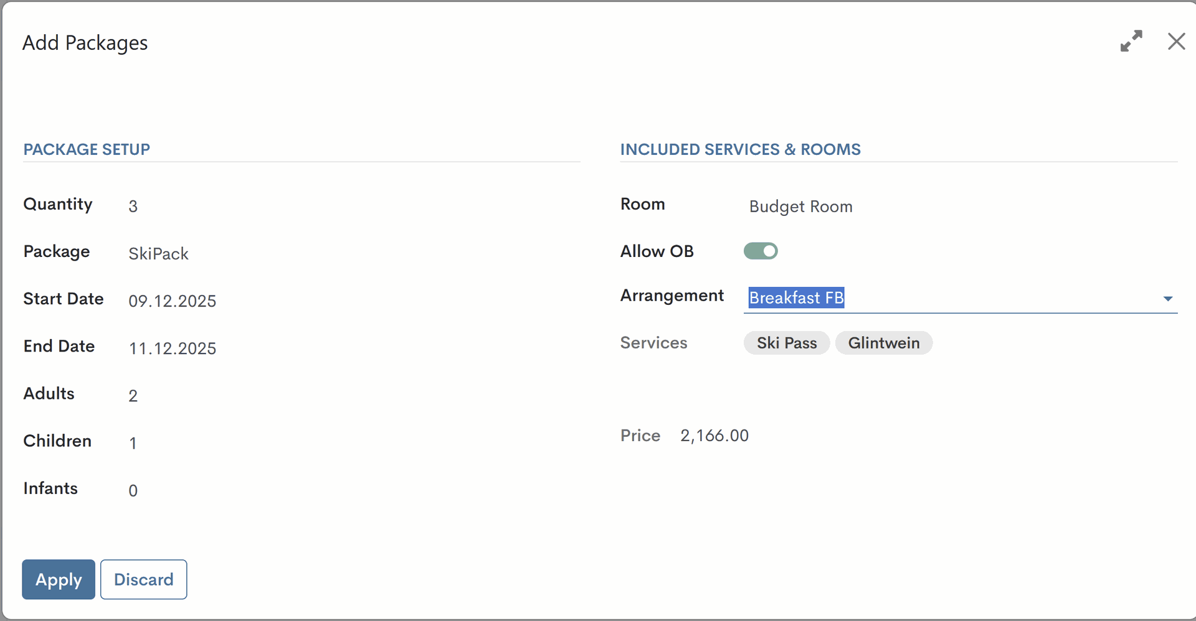Viewport: 1196px width, 621px height.
Task: Edit the Infants count field
Action: point(133,490)
